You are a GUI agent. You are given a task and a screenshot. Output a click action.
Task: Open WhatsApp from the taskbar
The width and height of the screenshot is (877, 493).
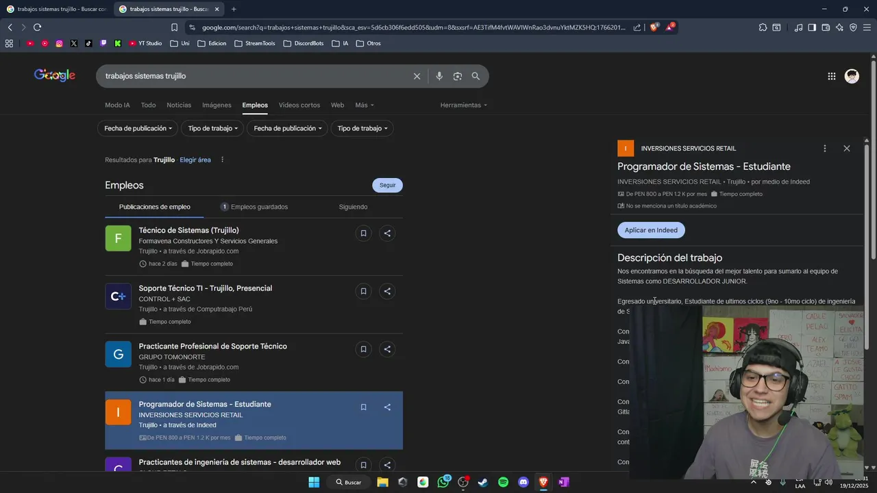click(443, 482)
